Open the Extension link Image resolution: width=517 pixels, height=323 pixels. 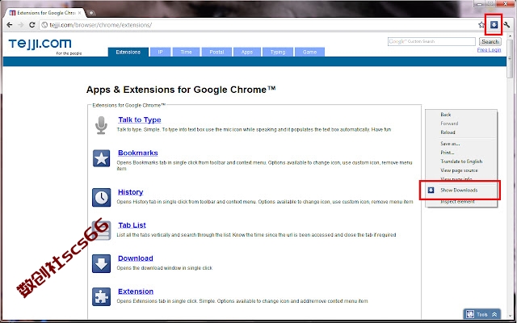coord(136,292)
